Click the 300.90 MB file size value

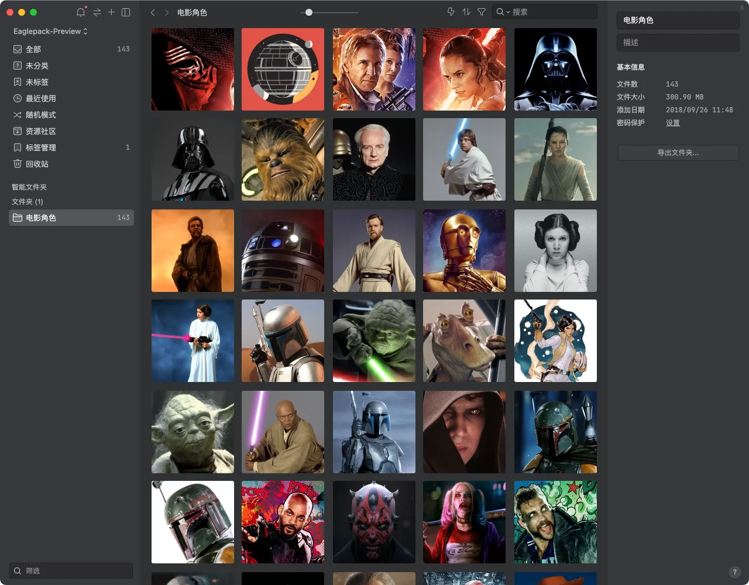(x=685, y=97)
